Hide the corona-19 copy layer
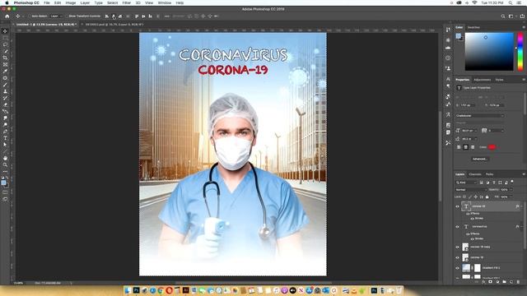This screenshot has width=527, height=296. pyautogui.click(x=457, y=247)
